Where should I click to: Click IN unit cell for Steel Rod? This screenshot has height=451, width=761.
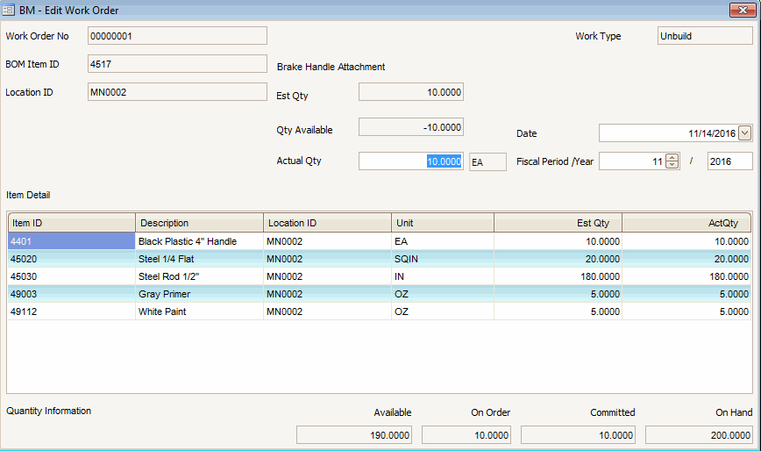(443, 276)
